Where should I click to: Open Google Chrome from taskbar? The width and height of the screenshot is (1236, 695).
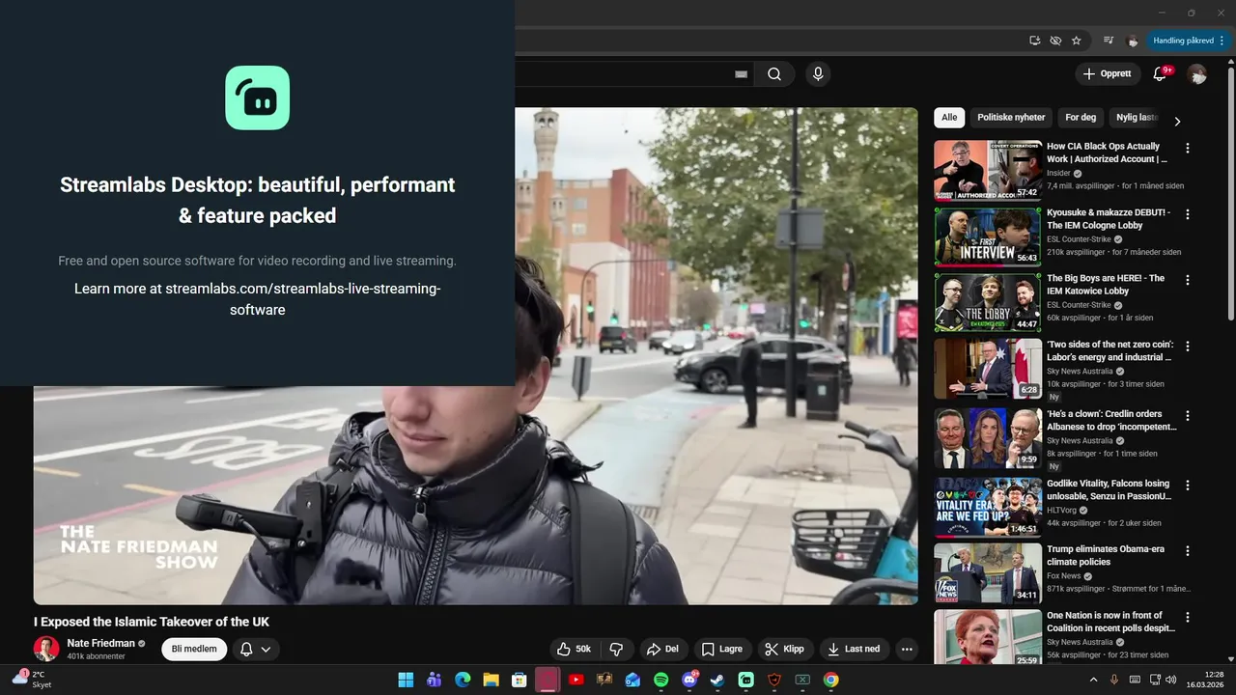(x=830, y=680)
